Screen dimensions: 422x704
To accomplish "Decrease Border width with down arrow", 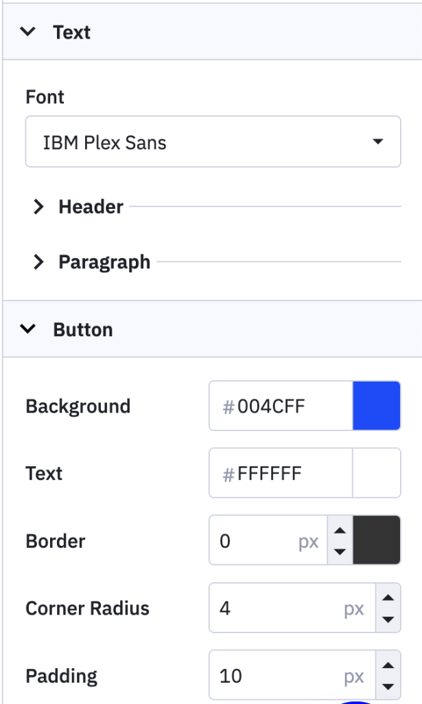I will 339,551.
